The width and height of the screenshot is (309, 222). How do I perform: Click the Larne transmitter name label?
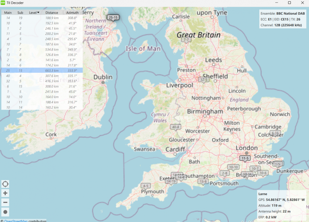point(263,194)
